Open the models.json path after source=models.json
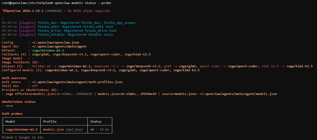The height and width of the screenshot is (140, 317). pyautogui.click(x=238, y=94)
